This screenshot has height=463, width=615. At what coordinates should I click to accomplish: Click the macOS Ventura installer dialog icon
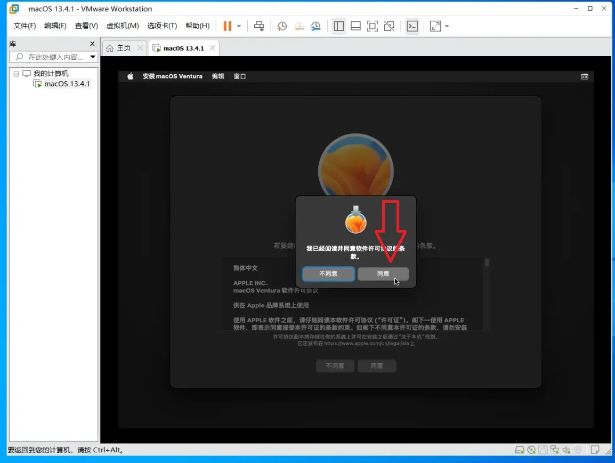[356, 220]
